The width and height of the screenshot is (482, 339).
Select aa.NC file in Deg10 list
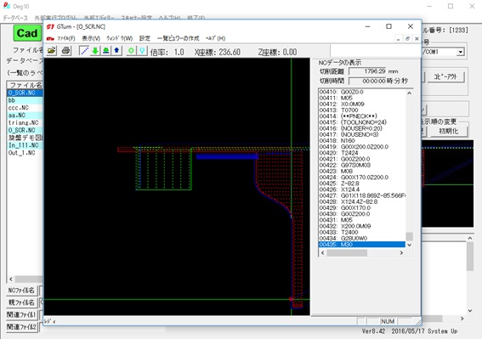point(25,116)
